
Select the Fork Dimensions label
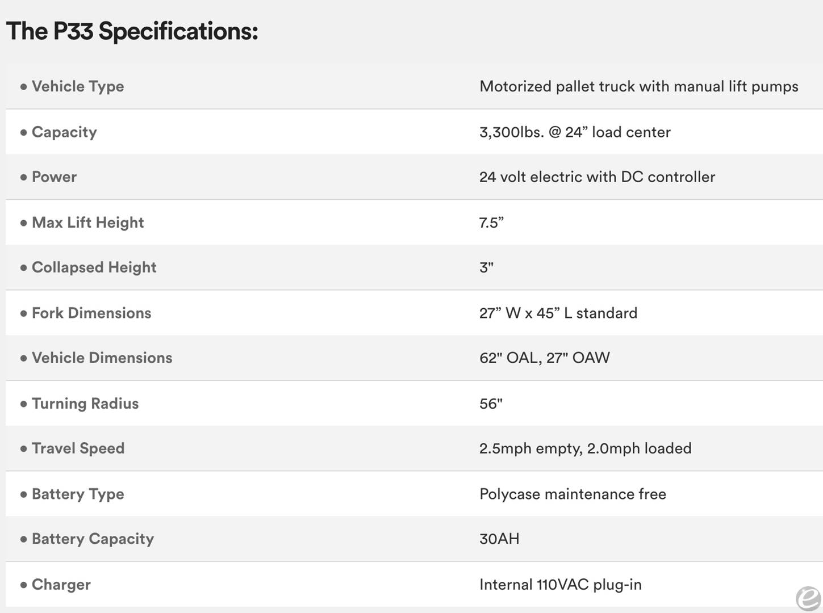pyautogui.click(x=91, y=313)
